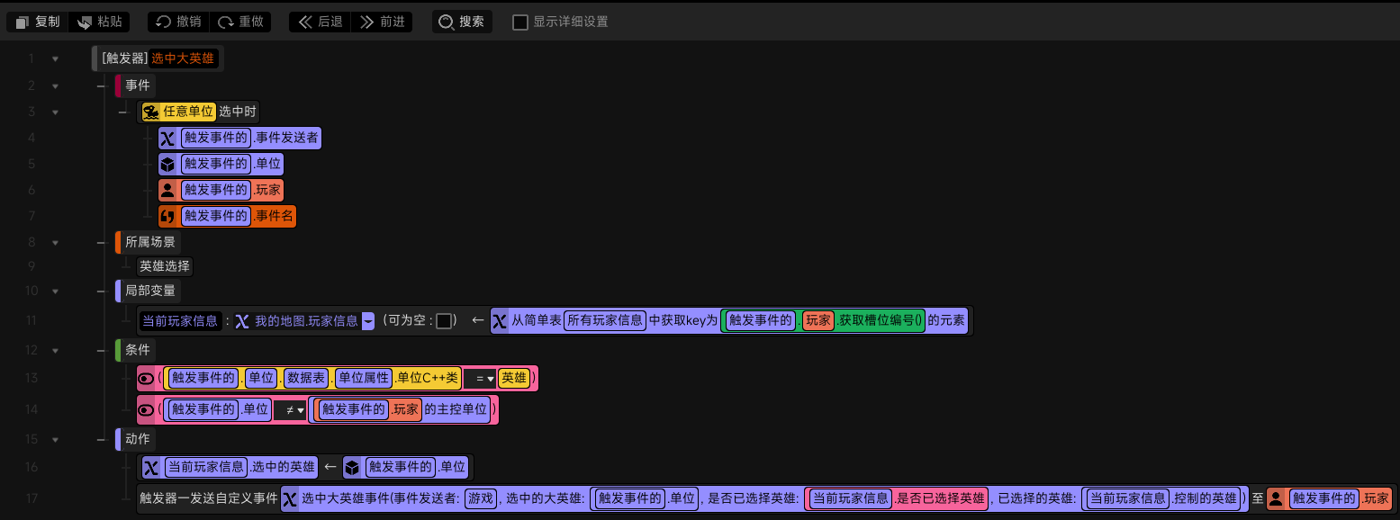Screen dimensions: 1400x520
Task: Tick the 可为空 checkbox
Action: [444, 321]
